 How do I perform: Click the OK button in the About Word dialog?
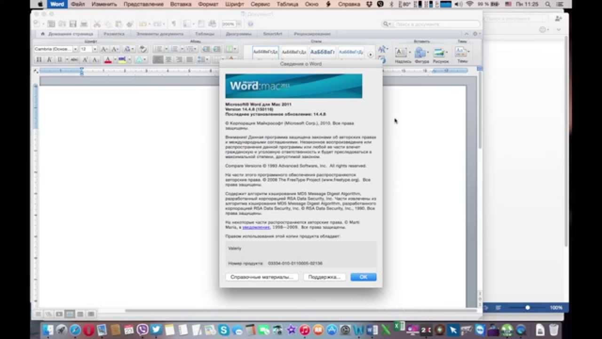tap(363, 277)
